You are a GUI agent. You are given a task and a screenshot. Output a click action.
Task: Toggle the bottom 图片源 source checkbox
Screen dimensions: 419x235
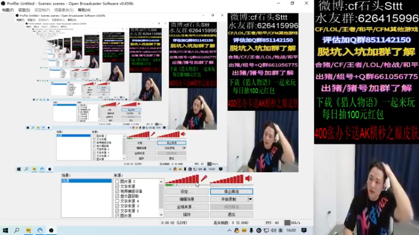(117, 215)
